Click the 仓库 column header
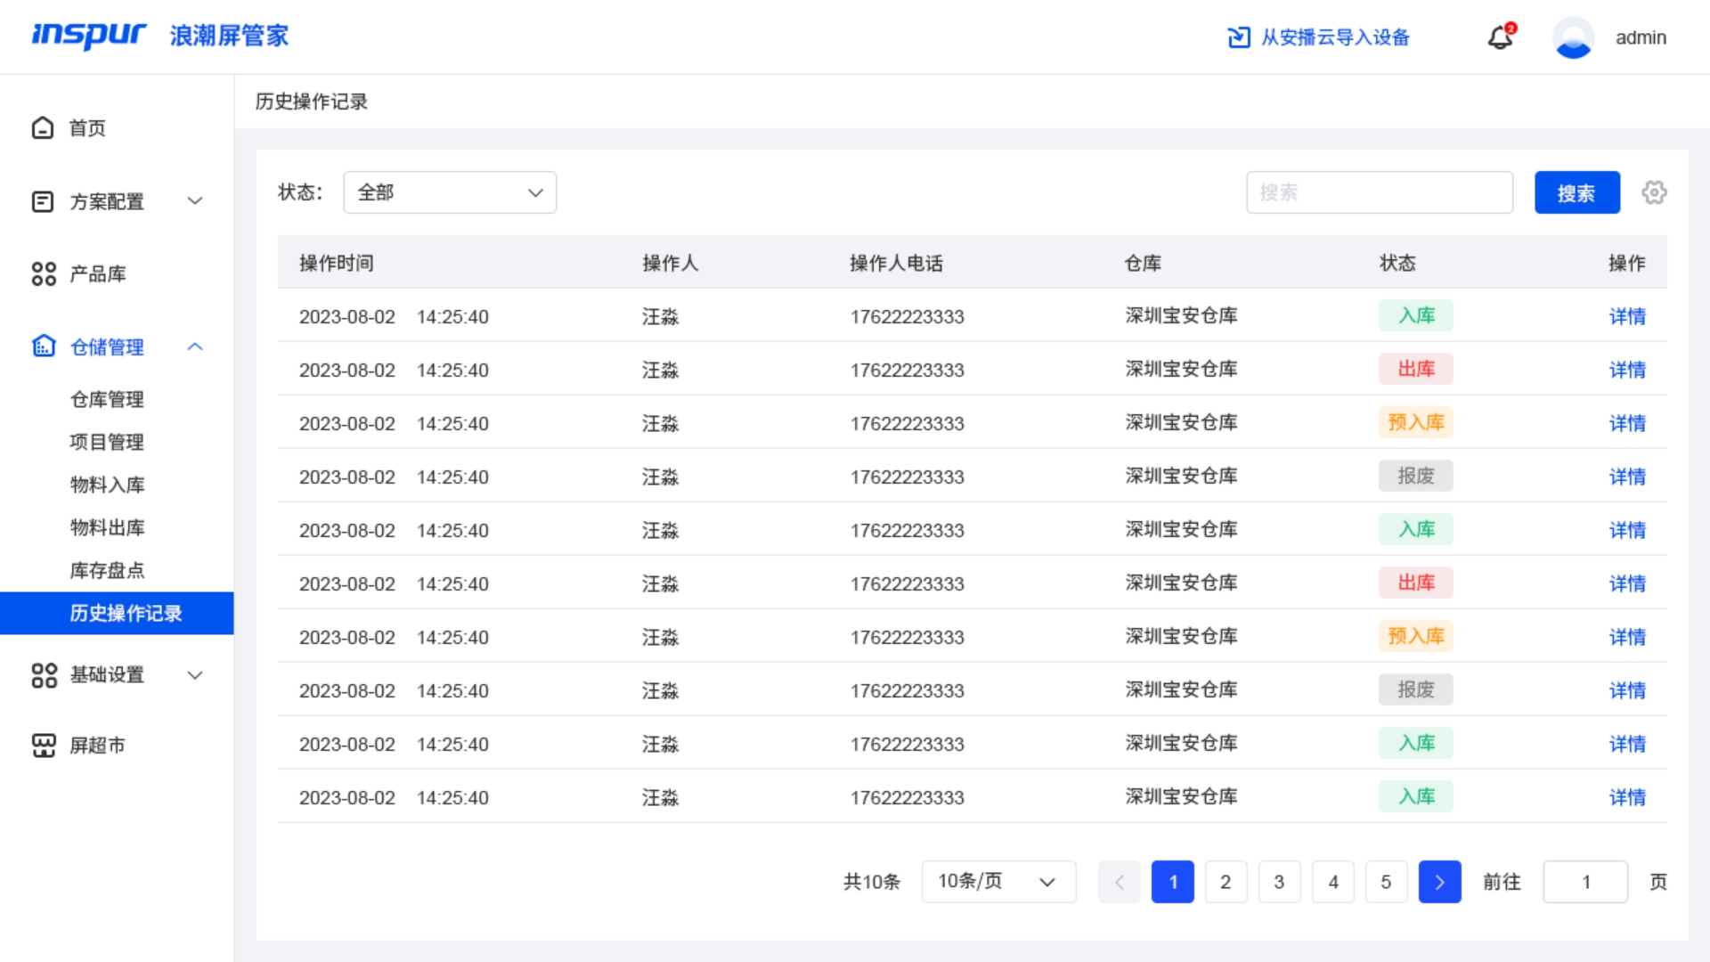Image resolution: width=1710 pixels, height=962 pixels. tap(1143, 263)
